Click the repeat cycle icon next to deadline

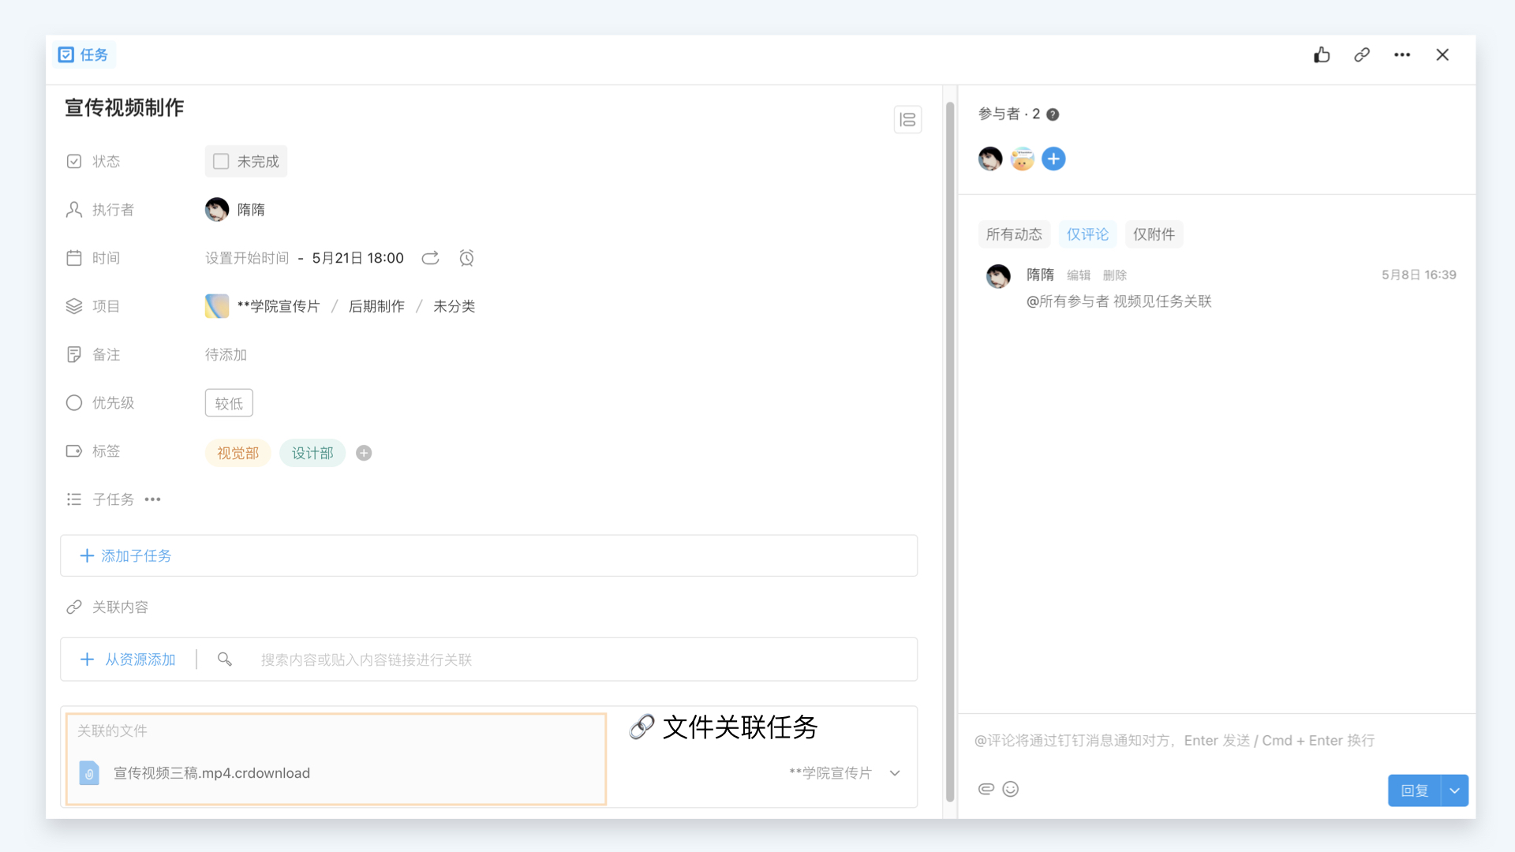coord(430,258)
